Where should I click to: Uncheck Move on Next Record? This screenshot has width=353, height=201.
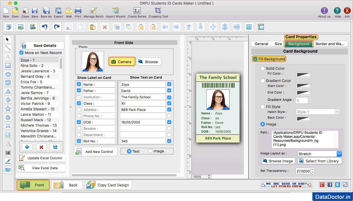click(x=21, y=53)
